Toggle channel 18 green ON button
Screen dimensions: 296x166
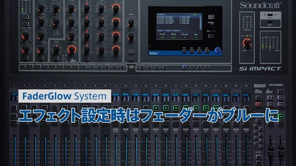tap(186, 108)
